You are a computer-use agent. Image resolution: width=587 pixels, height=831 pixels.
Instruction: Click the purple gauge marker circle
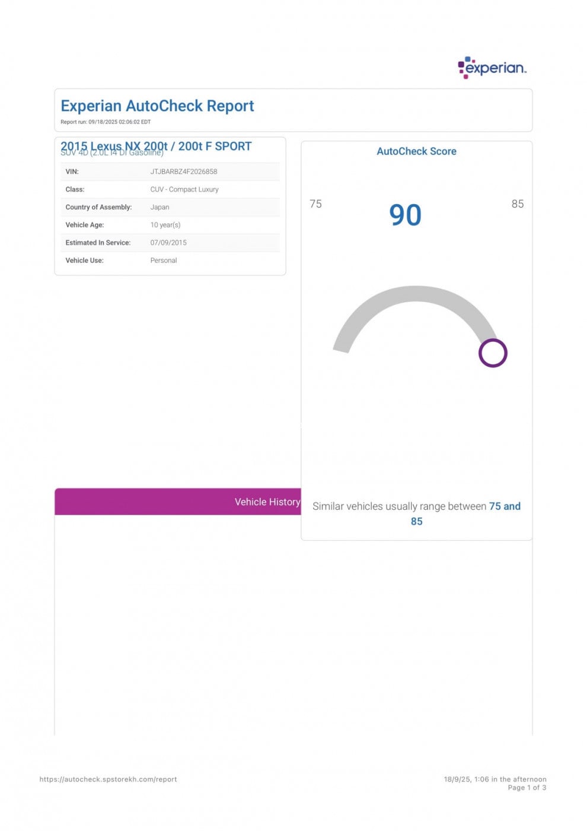pyautogui.click(x=493, y=353)
